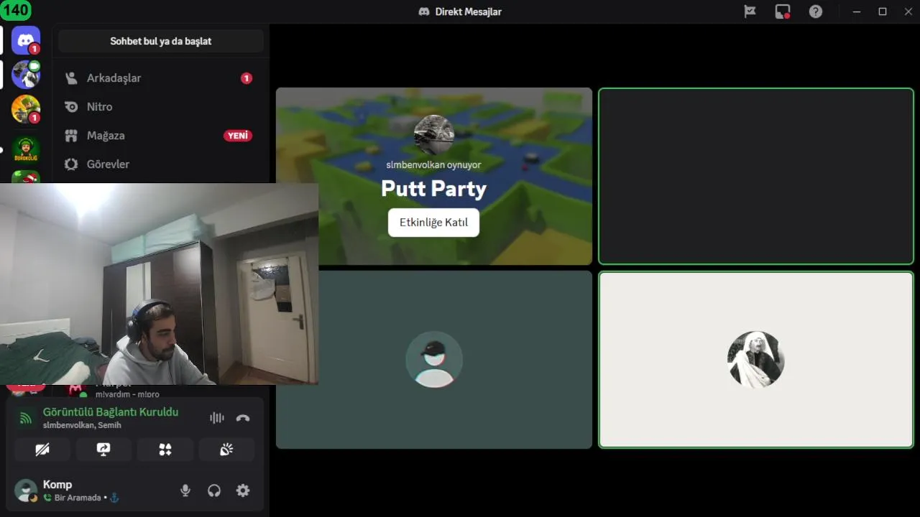Click the Etkinliğe Katıl button
This screenshot has height=517, width=920.
click(433, 223)
